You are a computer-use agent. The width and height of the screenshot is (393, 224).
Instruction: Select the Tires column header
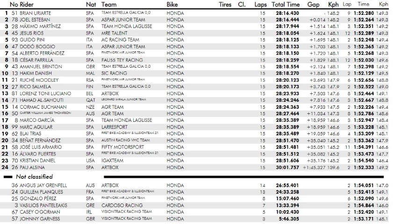pyautogui.click(x=225, y=4)
